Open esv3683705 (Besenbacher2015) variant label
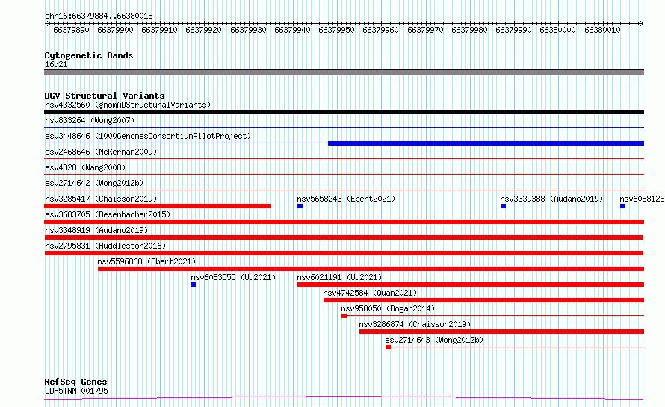 (x=108, y=214)
